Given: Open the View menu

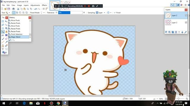Looking at the screenshot, I should pos(13,5).
